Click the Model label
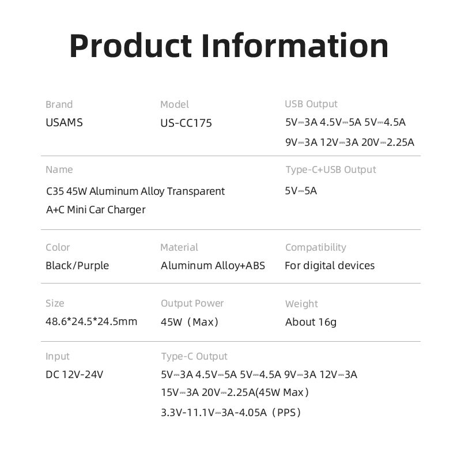This screenshot has width=461, height=461. click(x=174, y=104)
